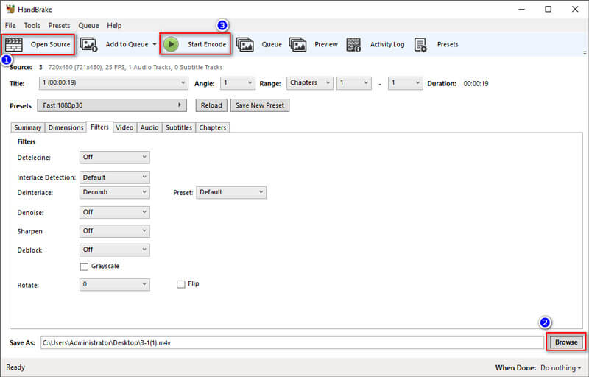The height and width of the screenshot is (377, 589).
Task: Open the Queue icon in toolbar
Action: 244,44
